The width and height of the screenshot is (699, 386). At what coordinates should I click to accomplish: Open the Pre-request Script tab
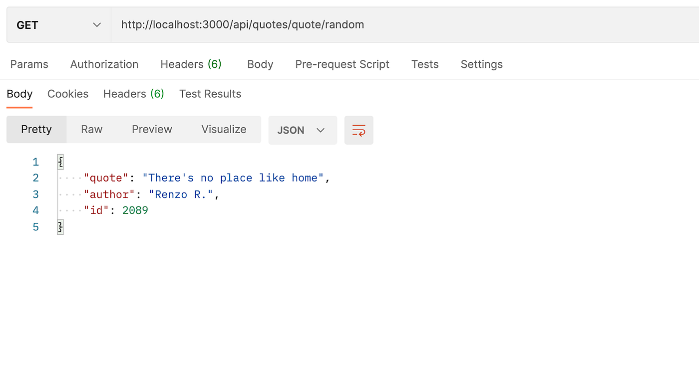pyautogui.click(x=342, y=64)
